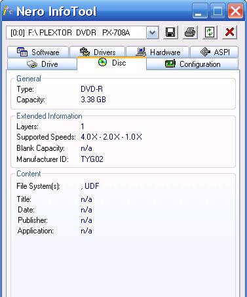Click the Supported Speeds label

(x=46, y=138)
